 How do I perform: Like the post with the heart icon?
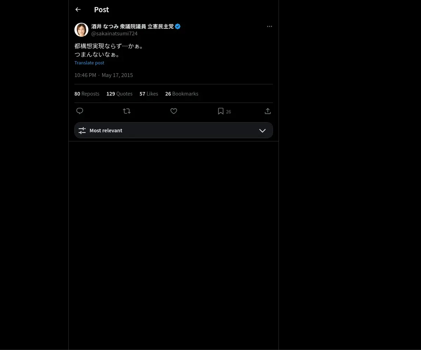pyautogui.click(x=174, y=111)
